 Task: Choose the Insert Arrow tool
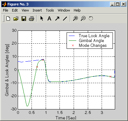[57, 19]
